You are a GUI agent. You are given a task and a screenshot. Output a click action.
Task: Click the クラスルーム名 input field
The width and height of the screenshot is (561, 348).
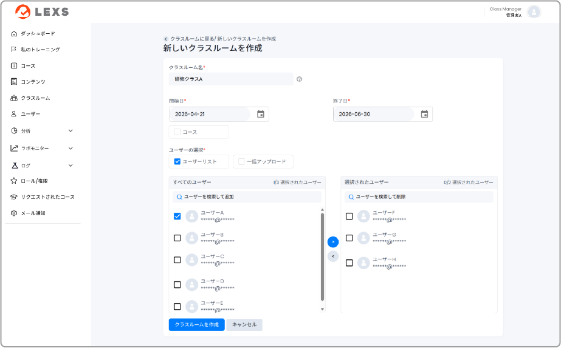(x=231, y=79)
